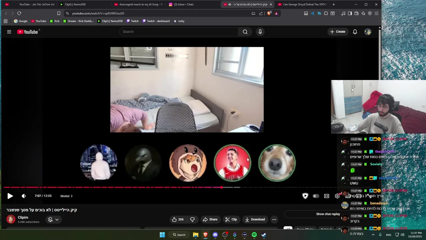Open the Windows Start menu
The image size is (426, 240).
pyautogui.click(x=162, y=235)
